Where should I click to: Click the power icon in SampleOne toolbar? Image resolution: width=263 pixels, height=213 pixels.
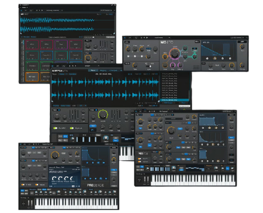click(53, 65)
